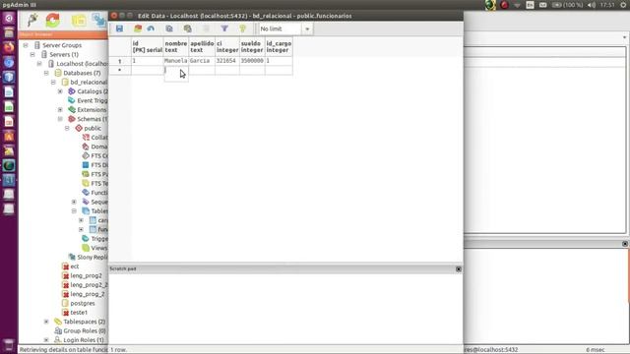The width and height of the screenshot is (630, 354).
Task: Select the ect database
Action: pos(75,266)
